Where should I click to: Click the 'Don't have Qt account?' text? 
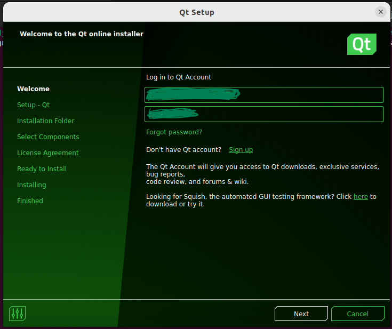tap(183, 149)
